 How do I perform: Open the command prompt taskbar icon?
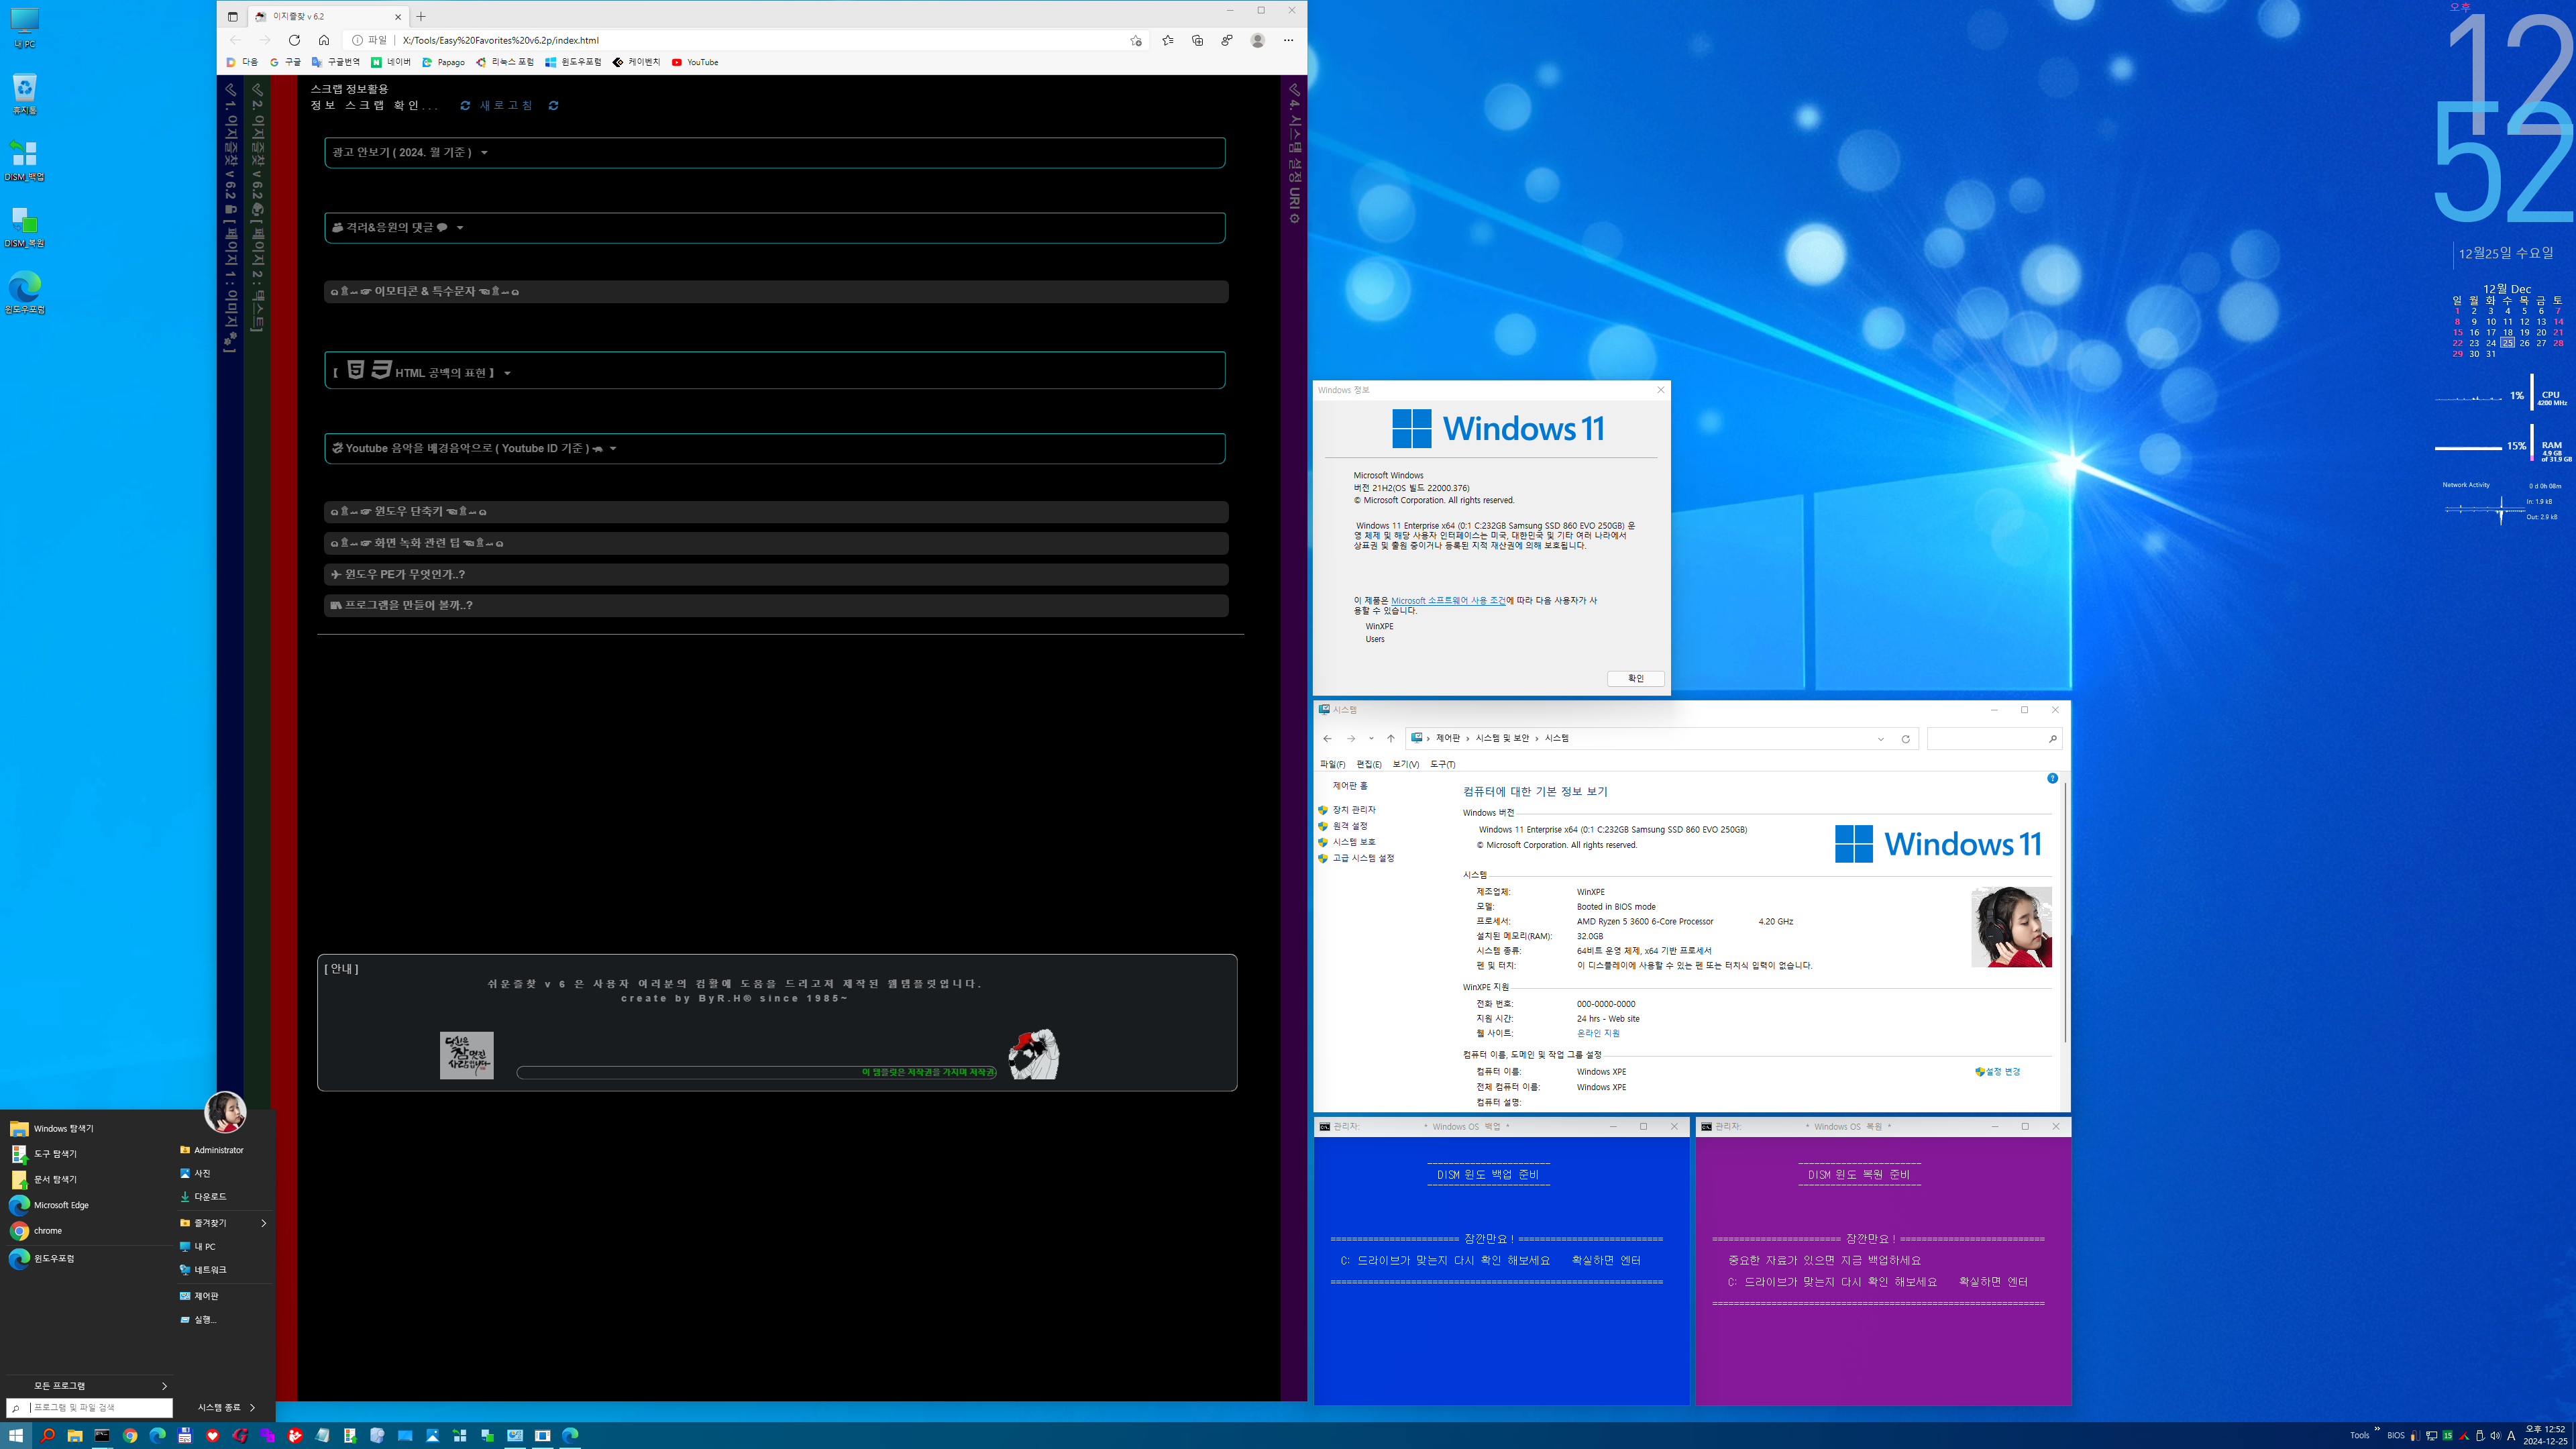click(x=102, y=1435)
